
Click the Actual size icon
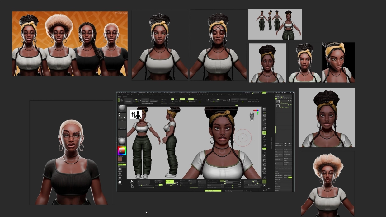click(x=264, y=124)
